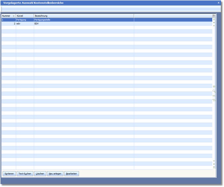The height and width of the screenshot is (187, 224).
Task: Create new entry with Neu anlegen
Action: coord(55,173)
